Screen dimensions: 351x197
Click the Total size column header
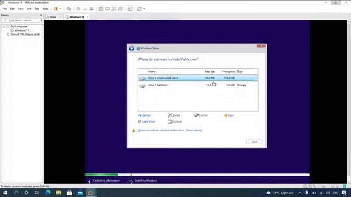(x=210, y=72)
